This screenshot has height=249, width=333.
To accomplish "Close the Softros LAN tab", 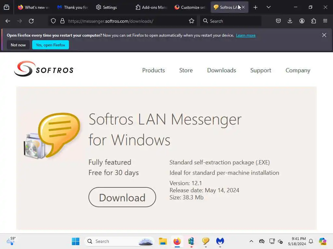I will point(243,7).
